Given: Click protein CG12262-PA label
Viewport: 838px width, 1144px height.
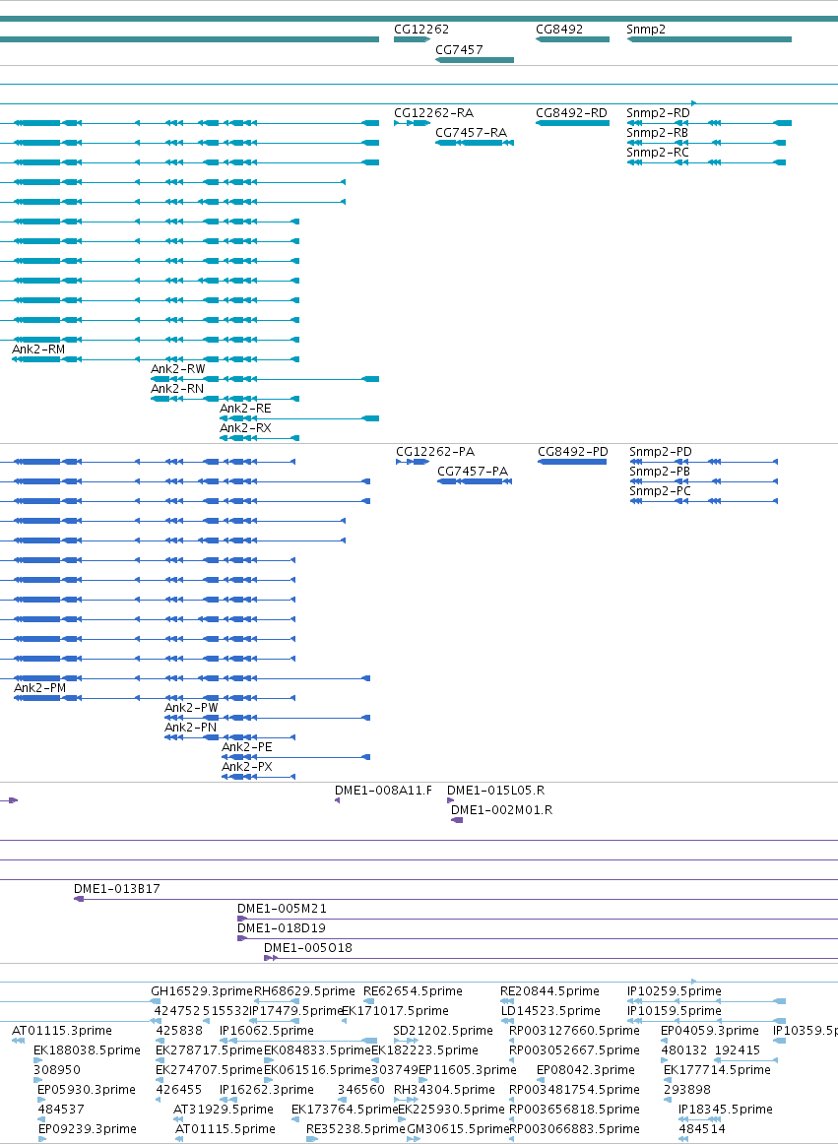Looking at the screenshot, I should pyautogui.click(x=435, y=452).
